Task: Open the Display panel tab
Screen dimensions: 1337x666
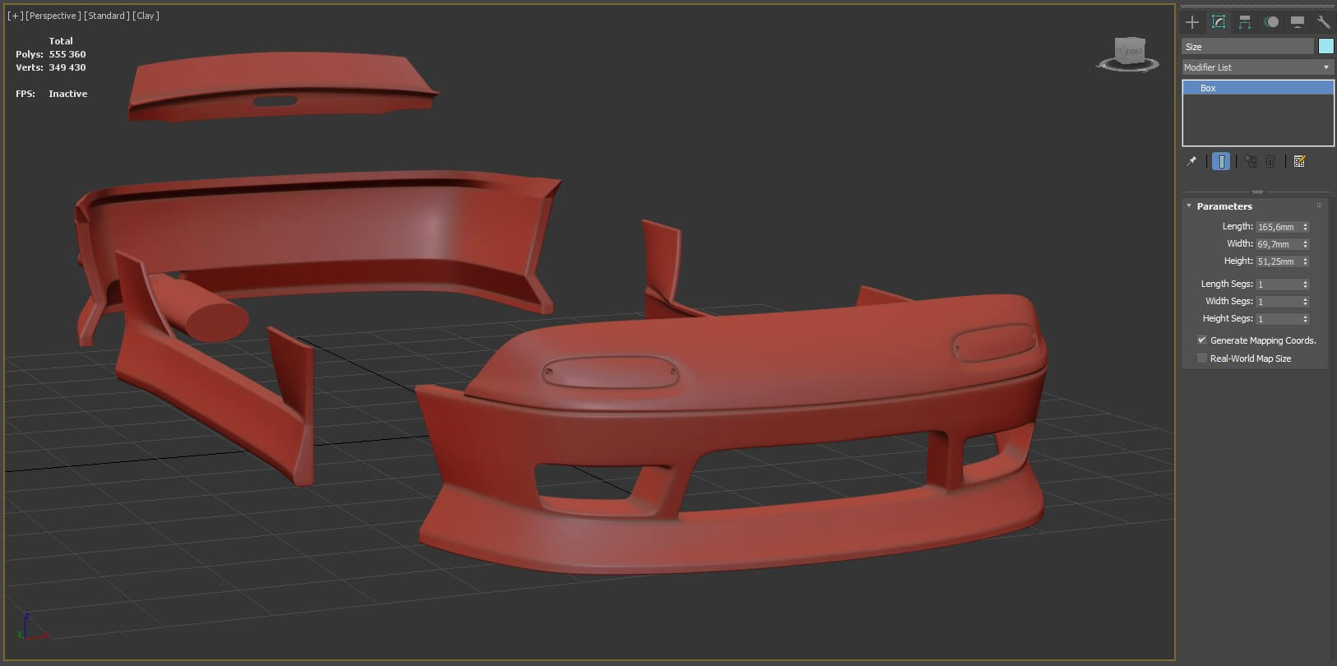Action: click(x=1298, y=22)
